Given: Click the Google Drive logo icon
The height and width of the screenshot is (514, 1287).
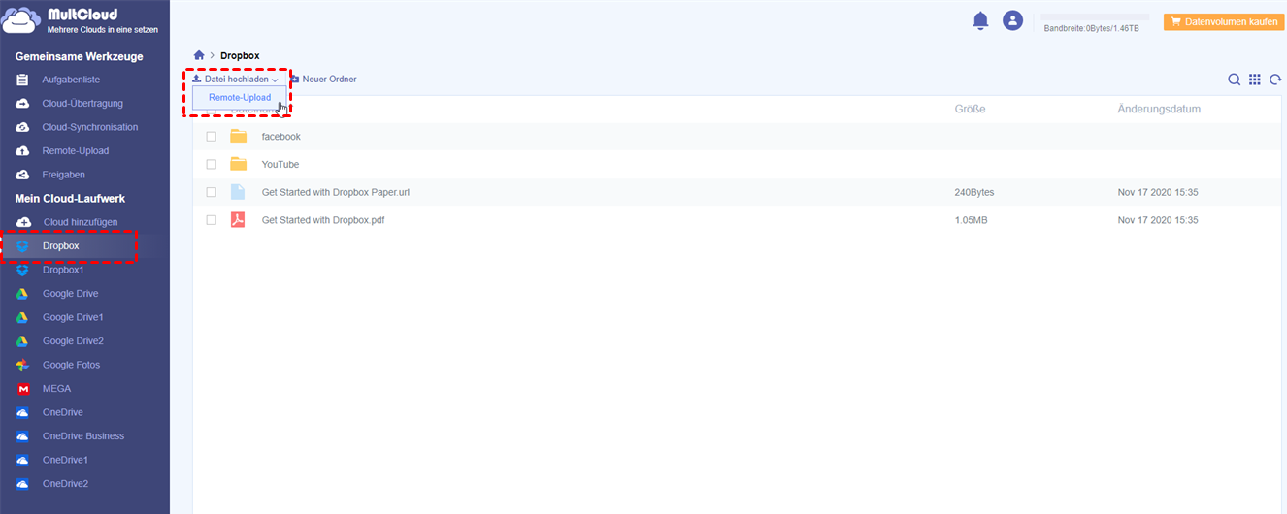Looking at the screenshot, I should (x=22, y=294).
